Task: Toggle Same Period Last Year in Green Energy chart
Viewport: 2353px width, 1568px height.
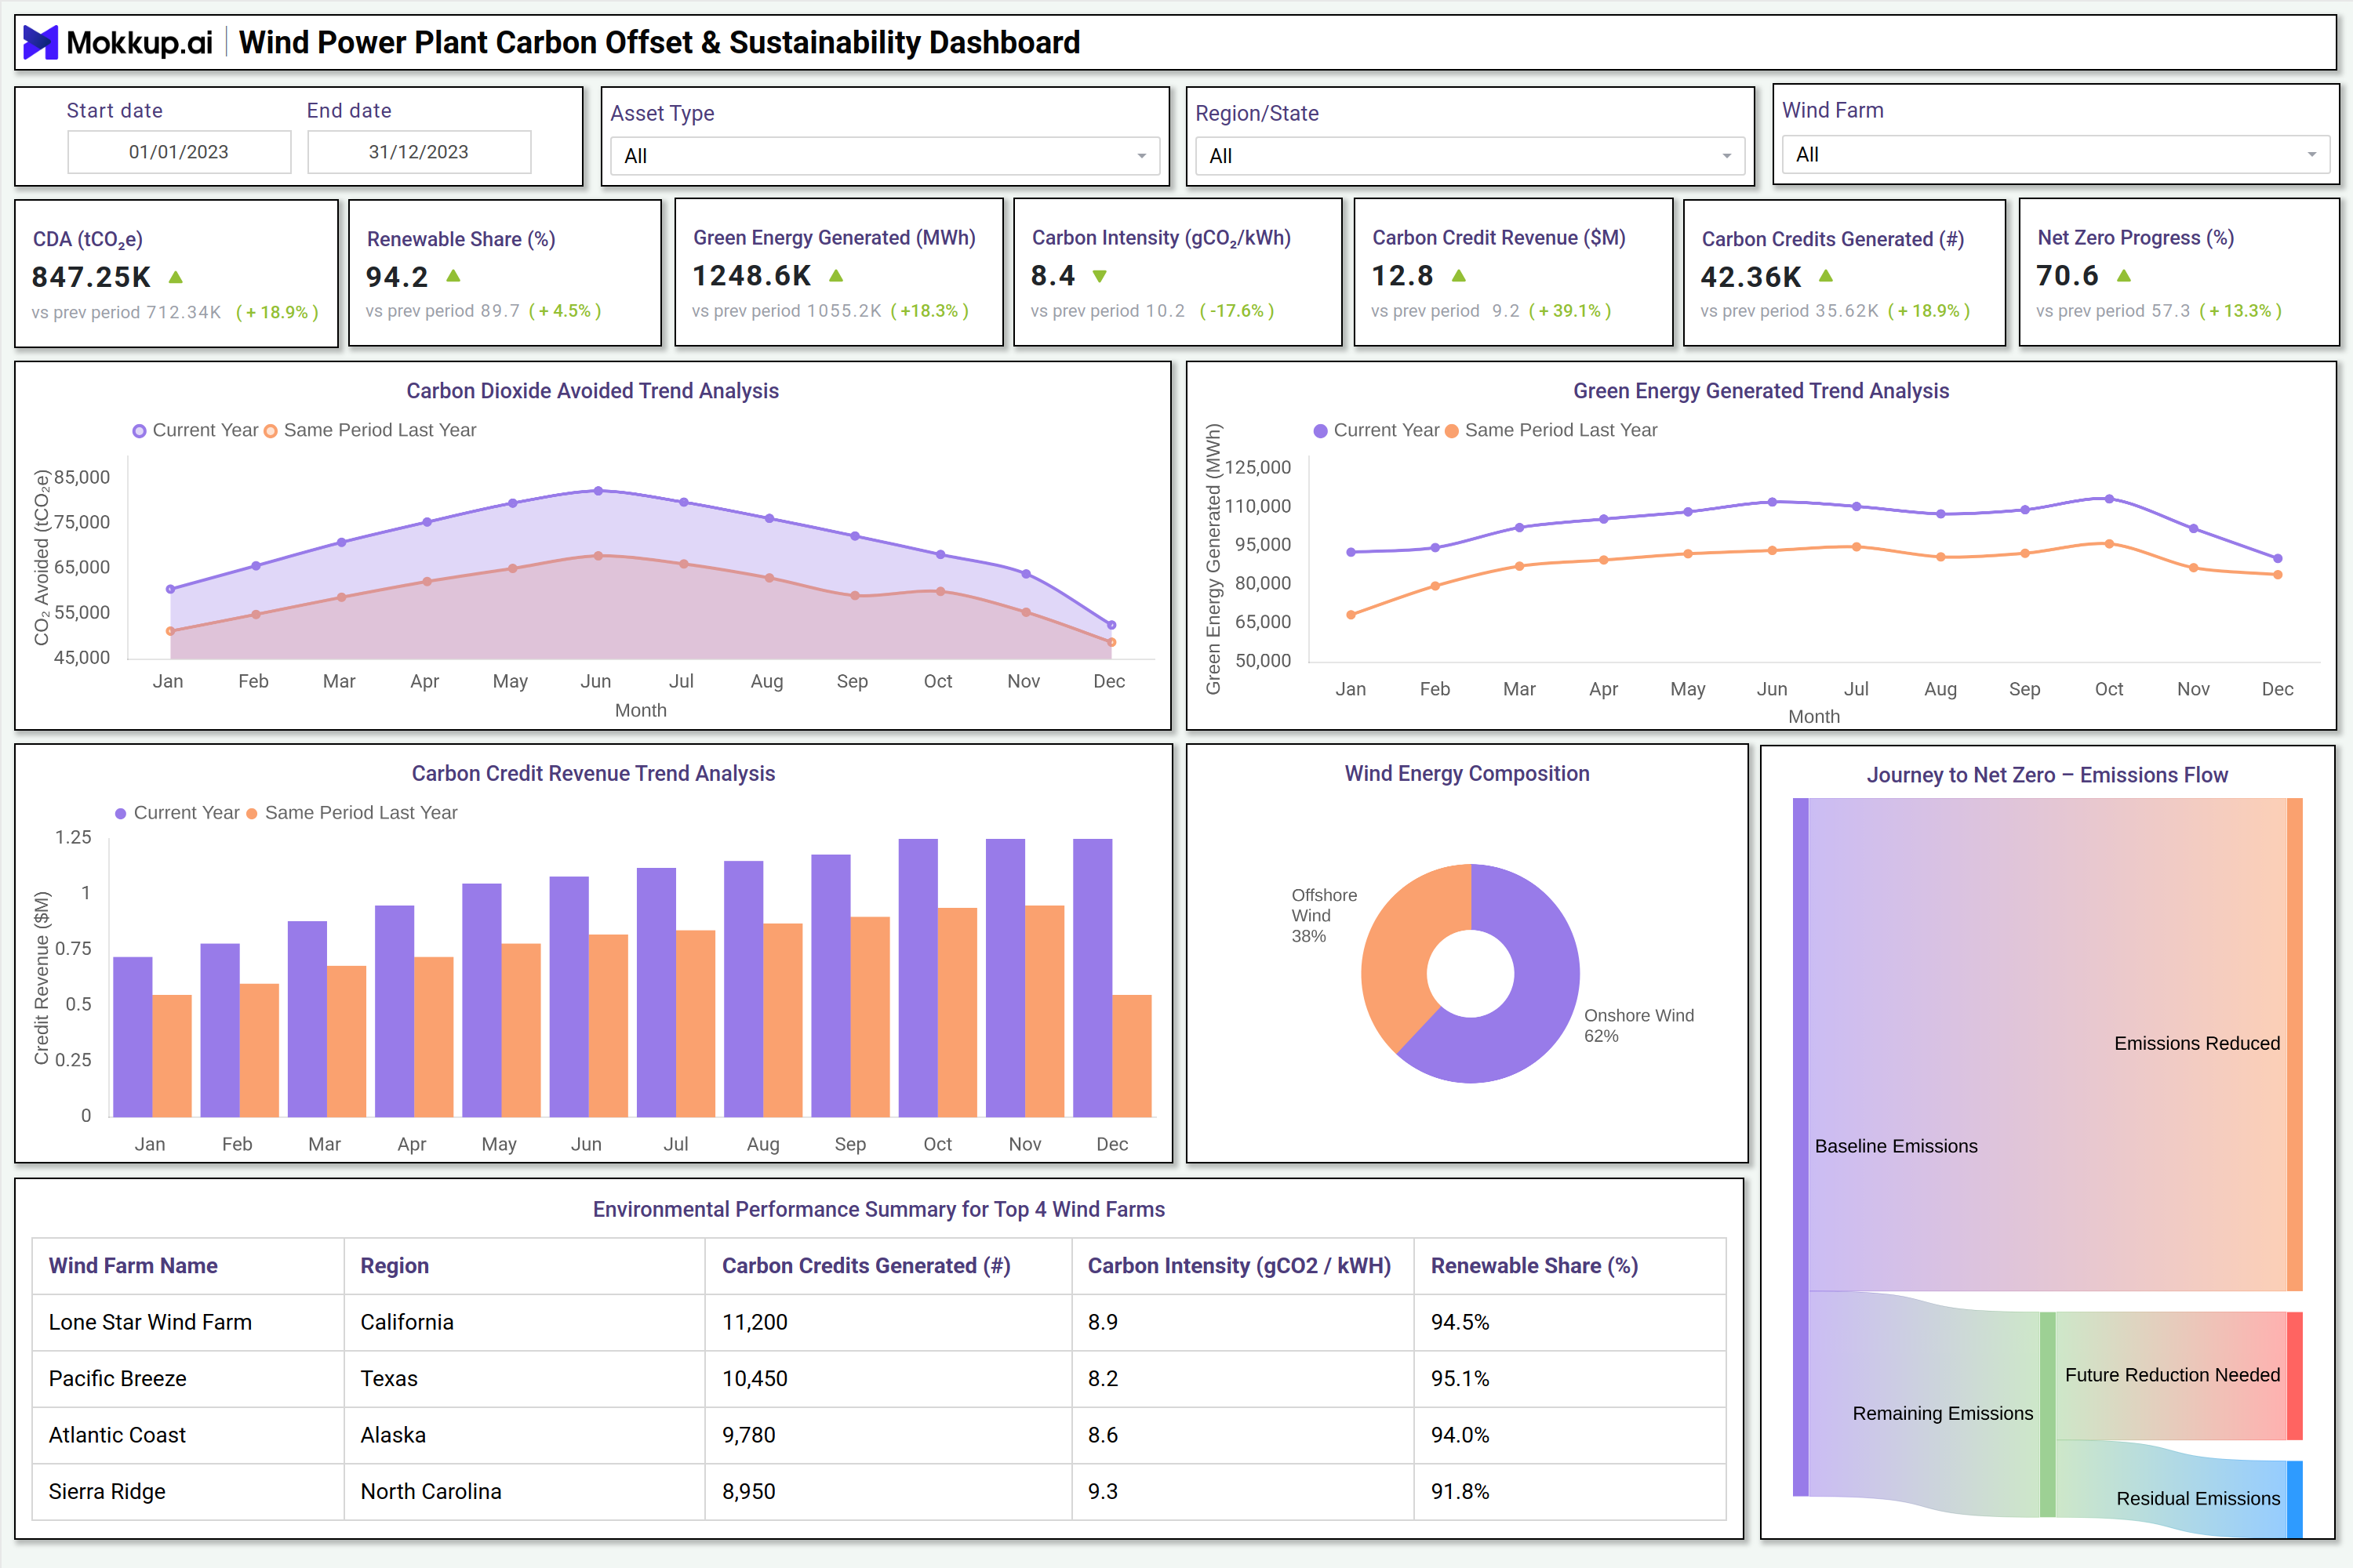Action: pyautogui.click(x=1551, y=430)
